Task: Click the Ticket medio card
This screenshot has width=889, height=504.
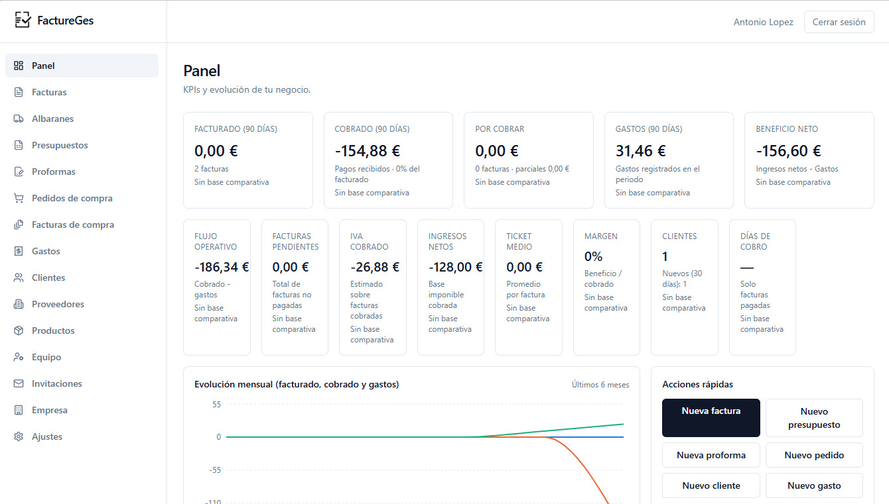Action: point(529,287)
